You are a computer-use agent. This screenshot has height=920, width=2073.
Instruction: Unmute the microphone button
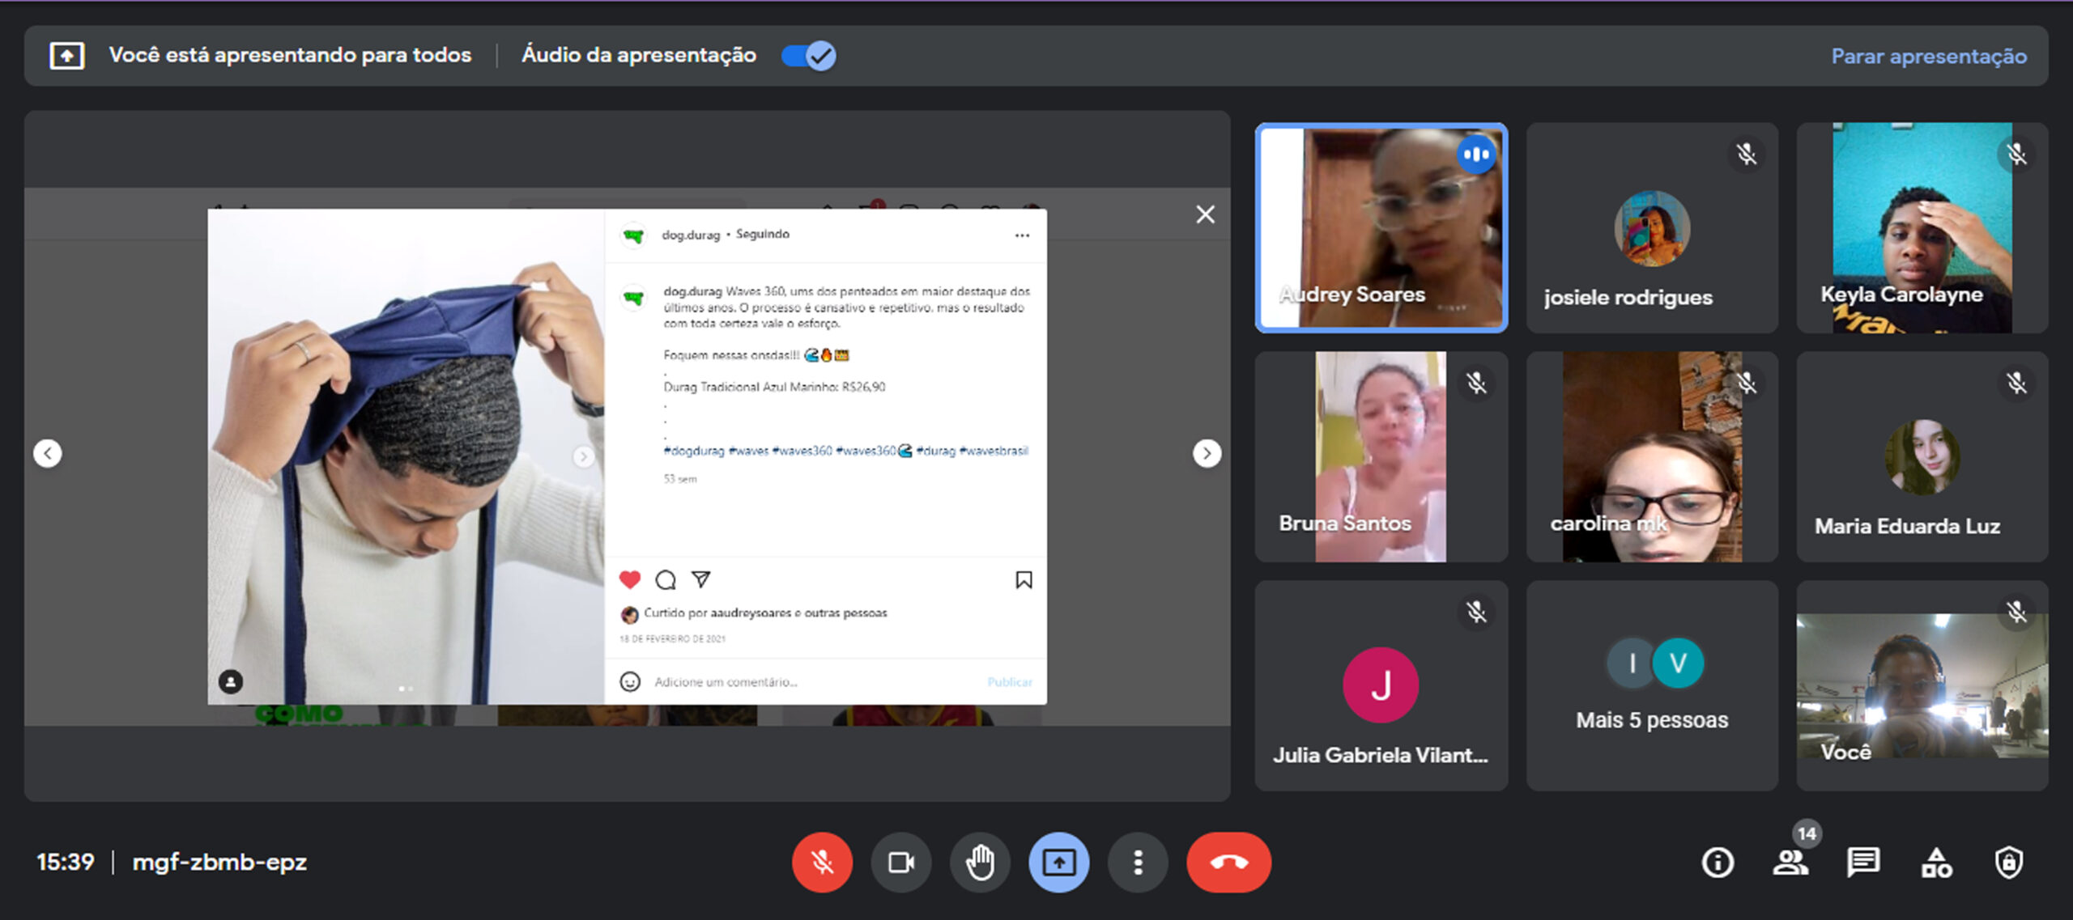(822, 863)
